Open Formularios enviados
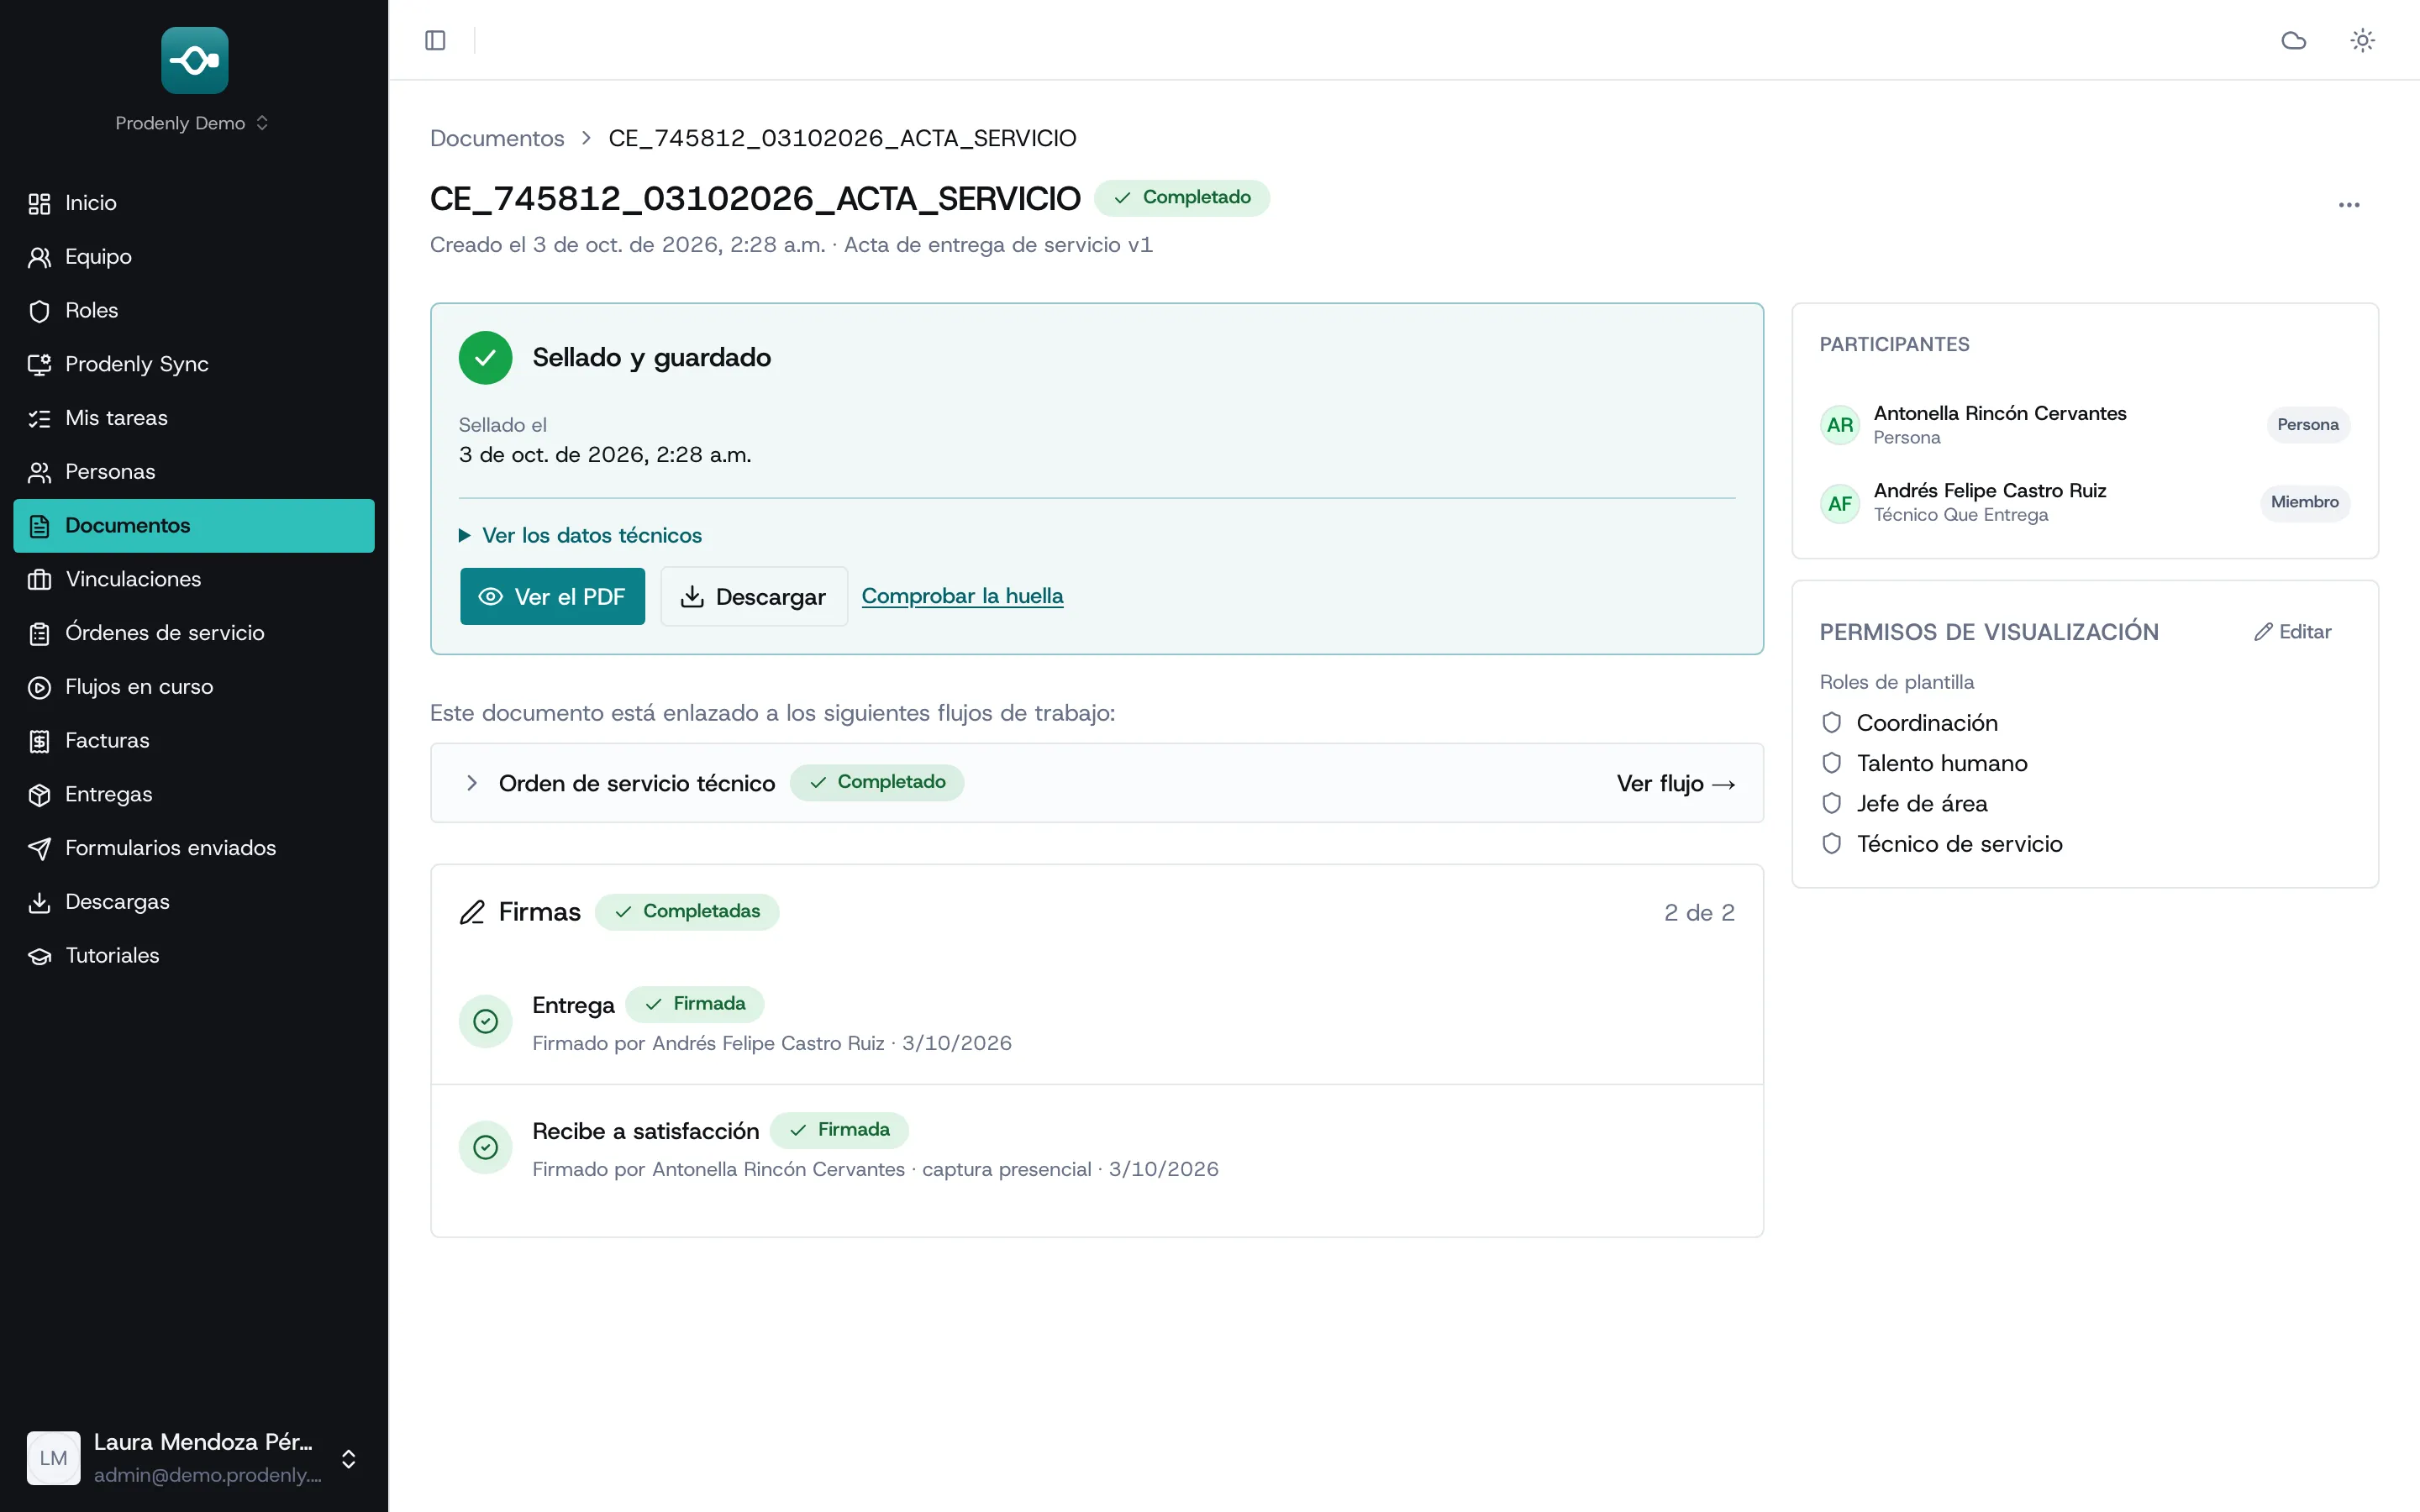 tap(194, 848)
